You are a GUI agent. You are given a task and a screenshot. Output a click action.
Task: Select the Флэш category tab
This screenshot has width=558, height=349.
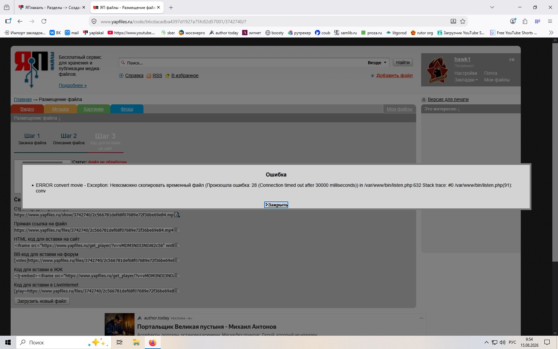(127, 109)
